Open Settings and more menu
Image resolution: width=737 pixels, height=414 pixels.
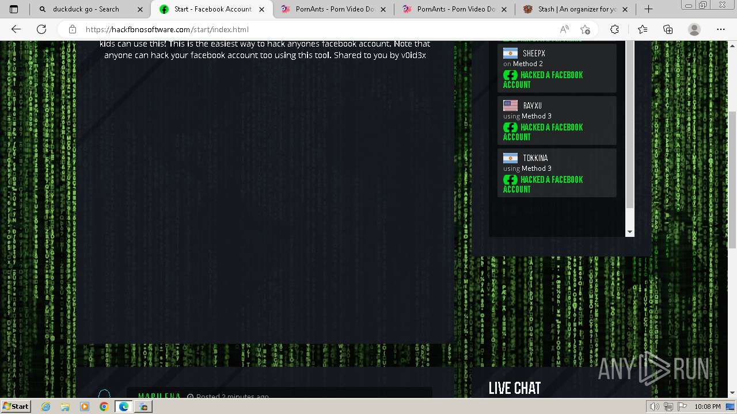[721, 30]
